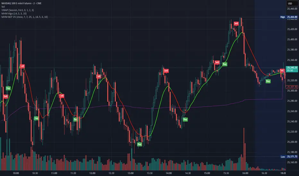This screenshot has height=176, width=299.
Task: Click the Sell marker at the chart's highest peak
Action: tap(236, 23)
